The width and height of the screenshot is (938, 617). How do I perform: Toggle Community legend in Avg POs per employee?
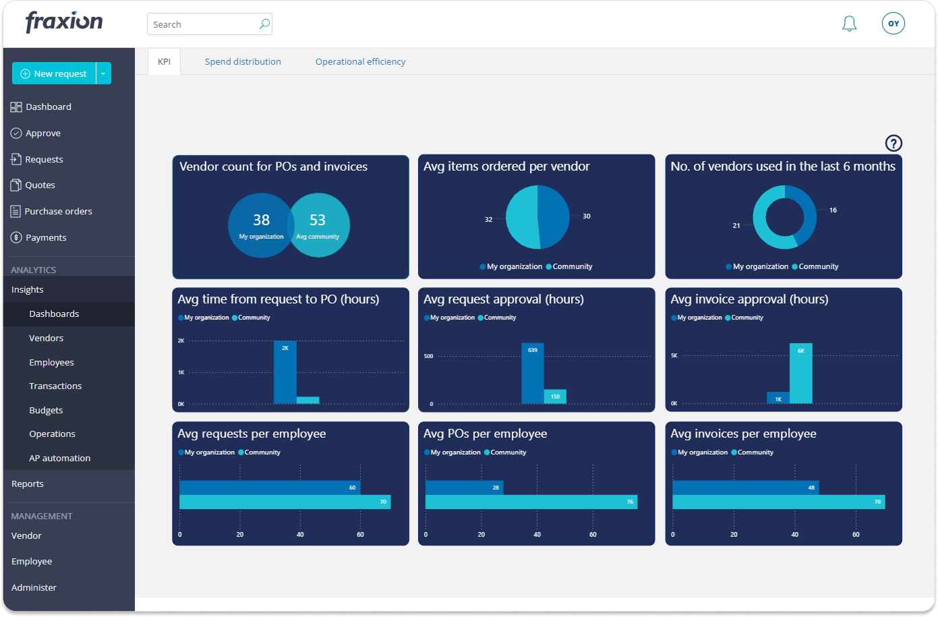pyautogui.click(x=504, y=452)
